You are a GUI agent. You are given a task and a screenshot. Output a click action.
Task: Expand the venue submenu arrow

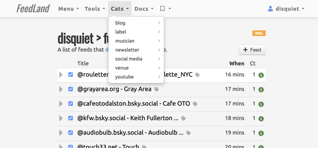coord(159,68)
